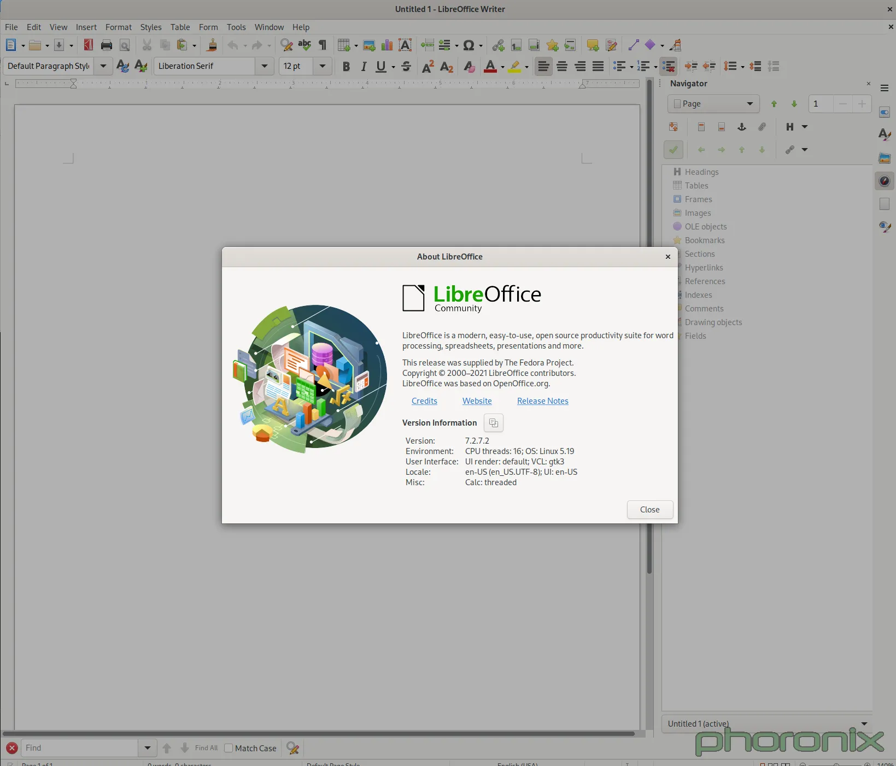Click the Find All button
This screenshot has height=766, width=896.
pyautogui.click(x=206, y=748)
